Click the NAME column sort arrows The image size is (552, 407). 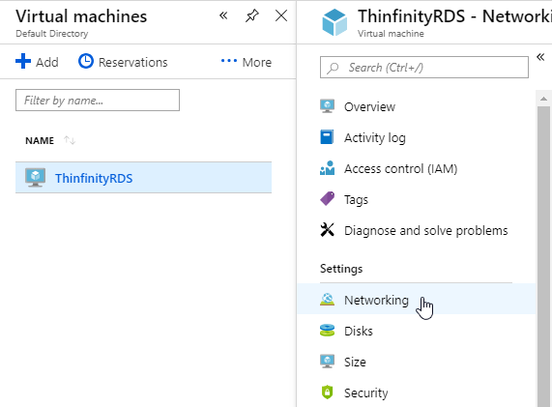tap(70, 140)
